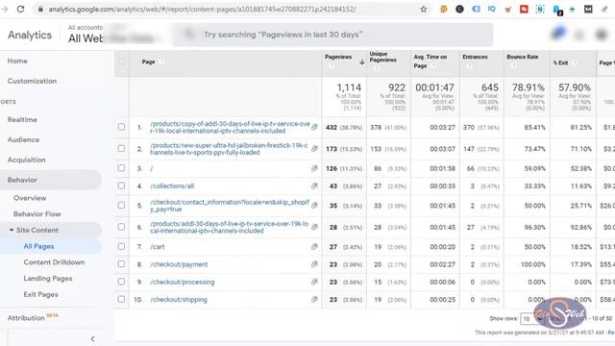Expand the Realtime section in sidebar
Screen dimensions: 615x346
(x=22, y=119)
